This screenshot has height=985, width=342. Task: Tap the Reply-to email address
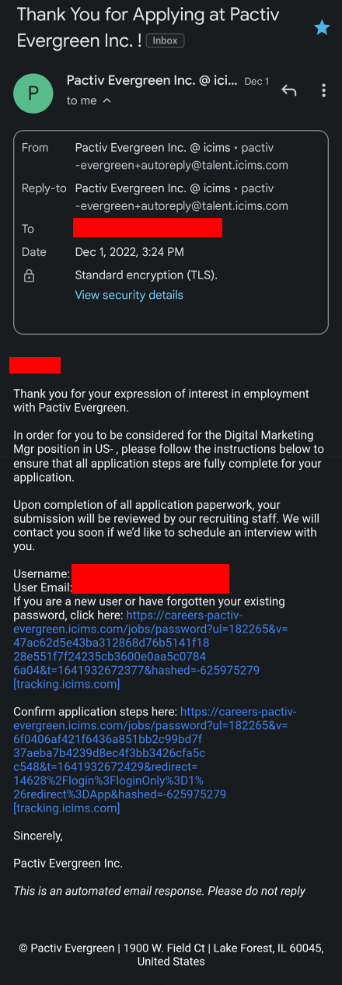tap(182, 205)
